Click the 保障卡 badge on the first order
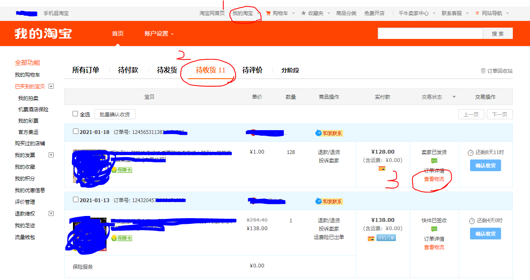Viewport: 530px width, 280px height. tap(122, 170)
